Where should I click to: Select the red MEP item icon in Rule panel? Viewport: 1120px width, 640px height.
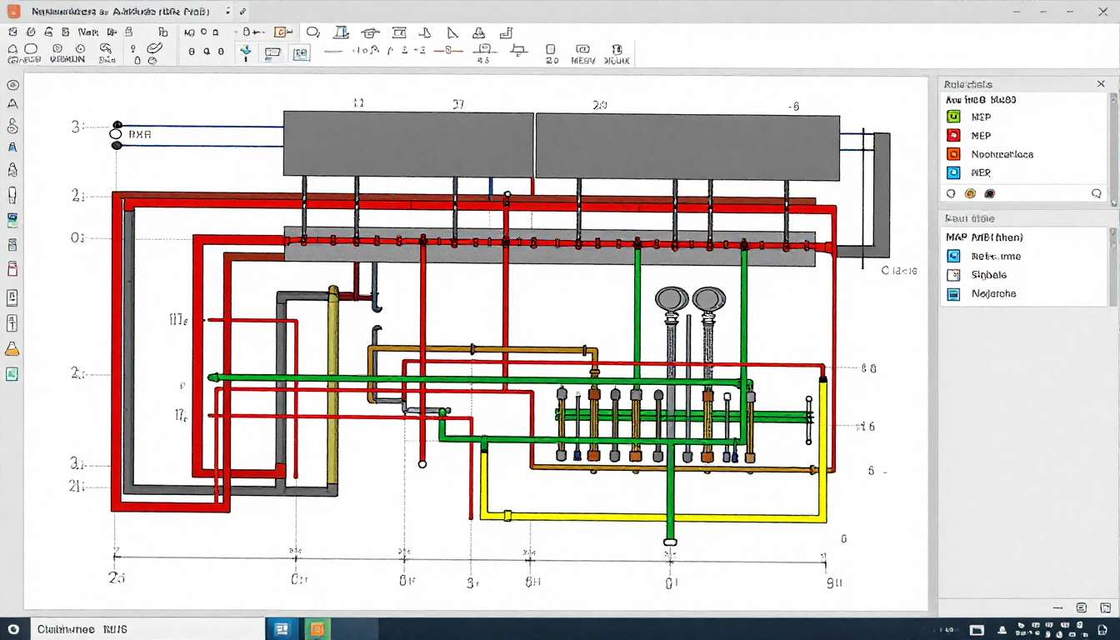[952, 135]
